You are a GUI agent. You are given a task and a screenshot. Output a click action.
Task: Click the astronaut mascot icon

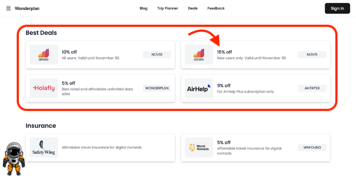(14, 159)
